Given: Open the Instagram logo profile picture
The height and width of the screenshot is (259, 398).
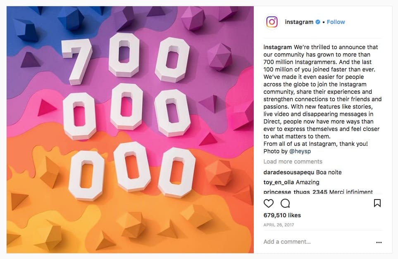Looking at the screenshot, I should coord(272,22).
